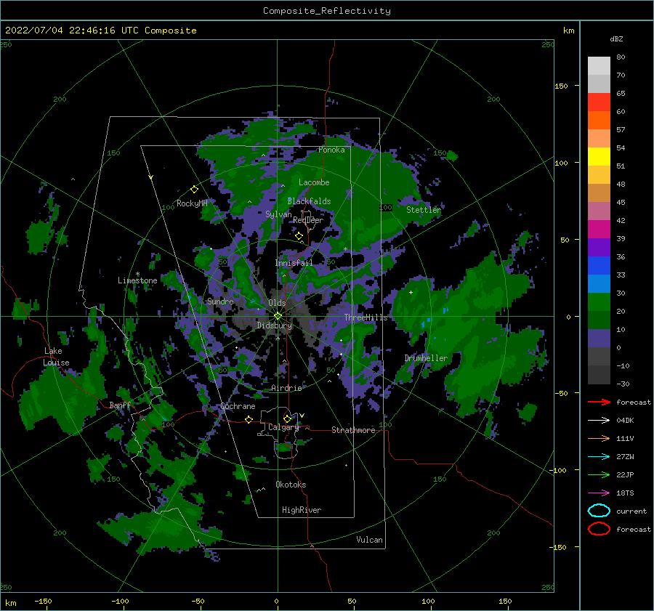
Task: Click the white 04DK arrow legend icon
Action: coord(599,420)
